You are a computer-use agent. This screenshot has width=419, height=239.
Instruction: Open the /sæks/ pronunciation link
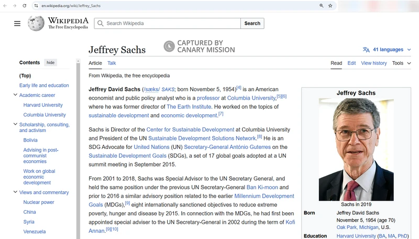(151, 89)
